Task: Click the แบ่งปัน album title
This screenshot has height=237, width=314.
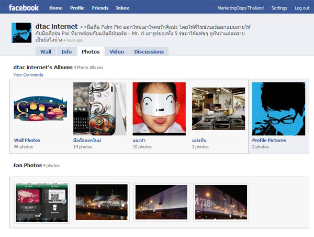Action: tap(199, 141)
